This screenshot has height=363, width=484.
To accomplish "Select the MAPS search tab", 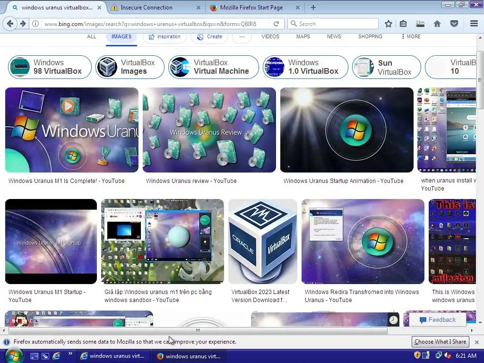I will tap(303, 36).
